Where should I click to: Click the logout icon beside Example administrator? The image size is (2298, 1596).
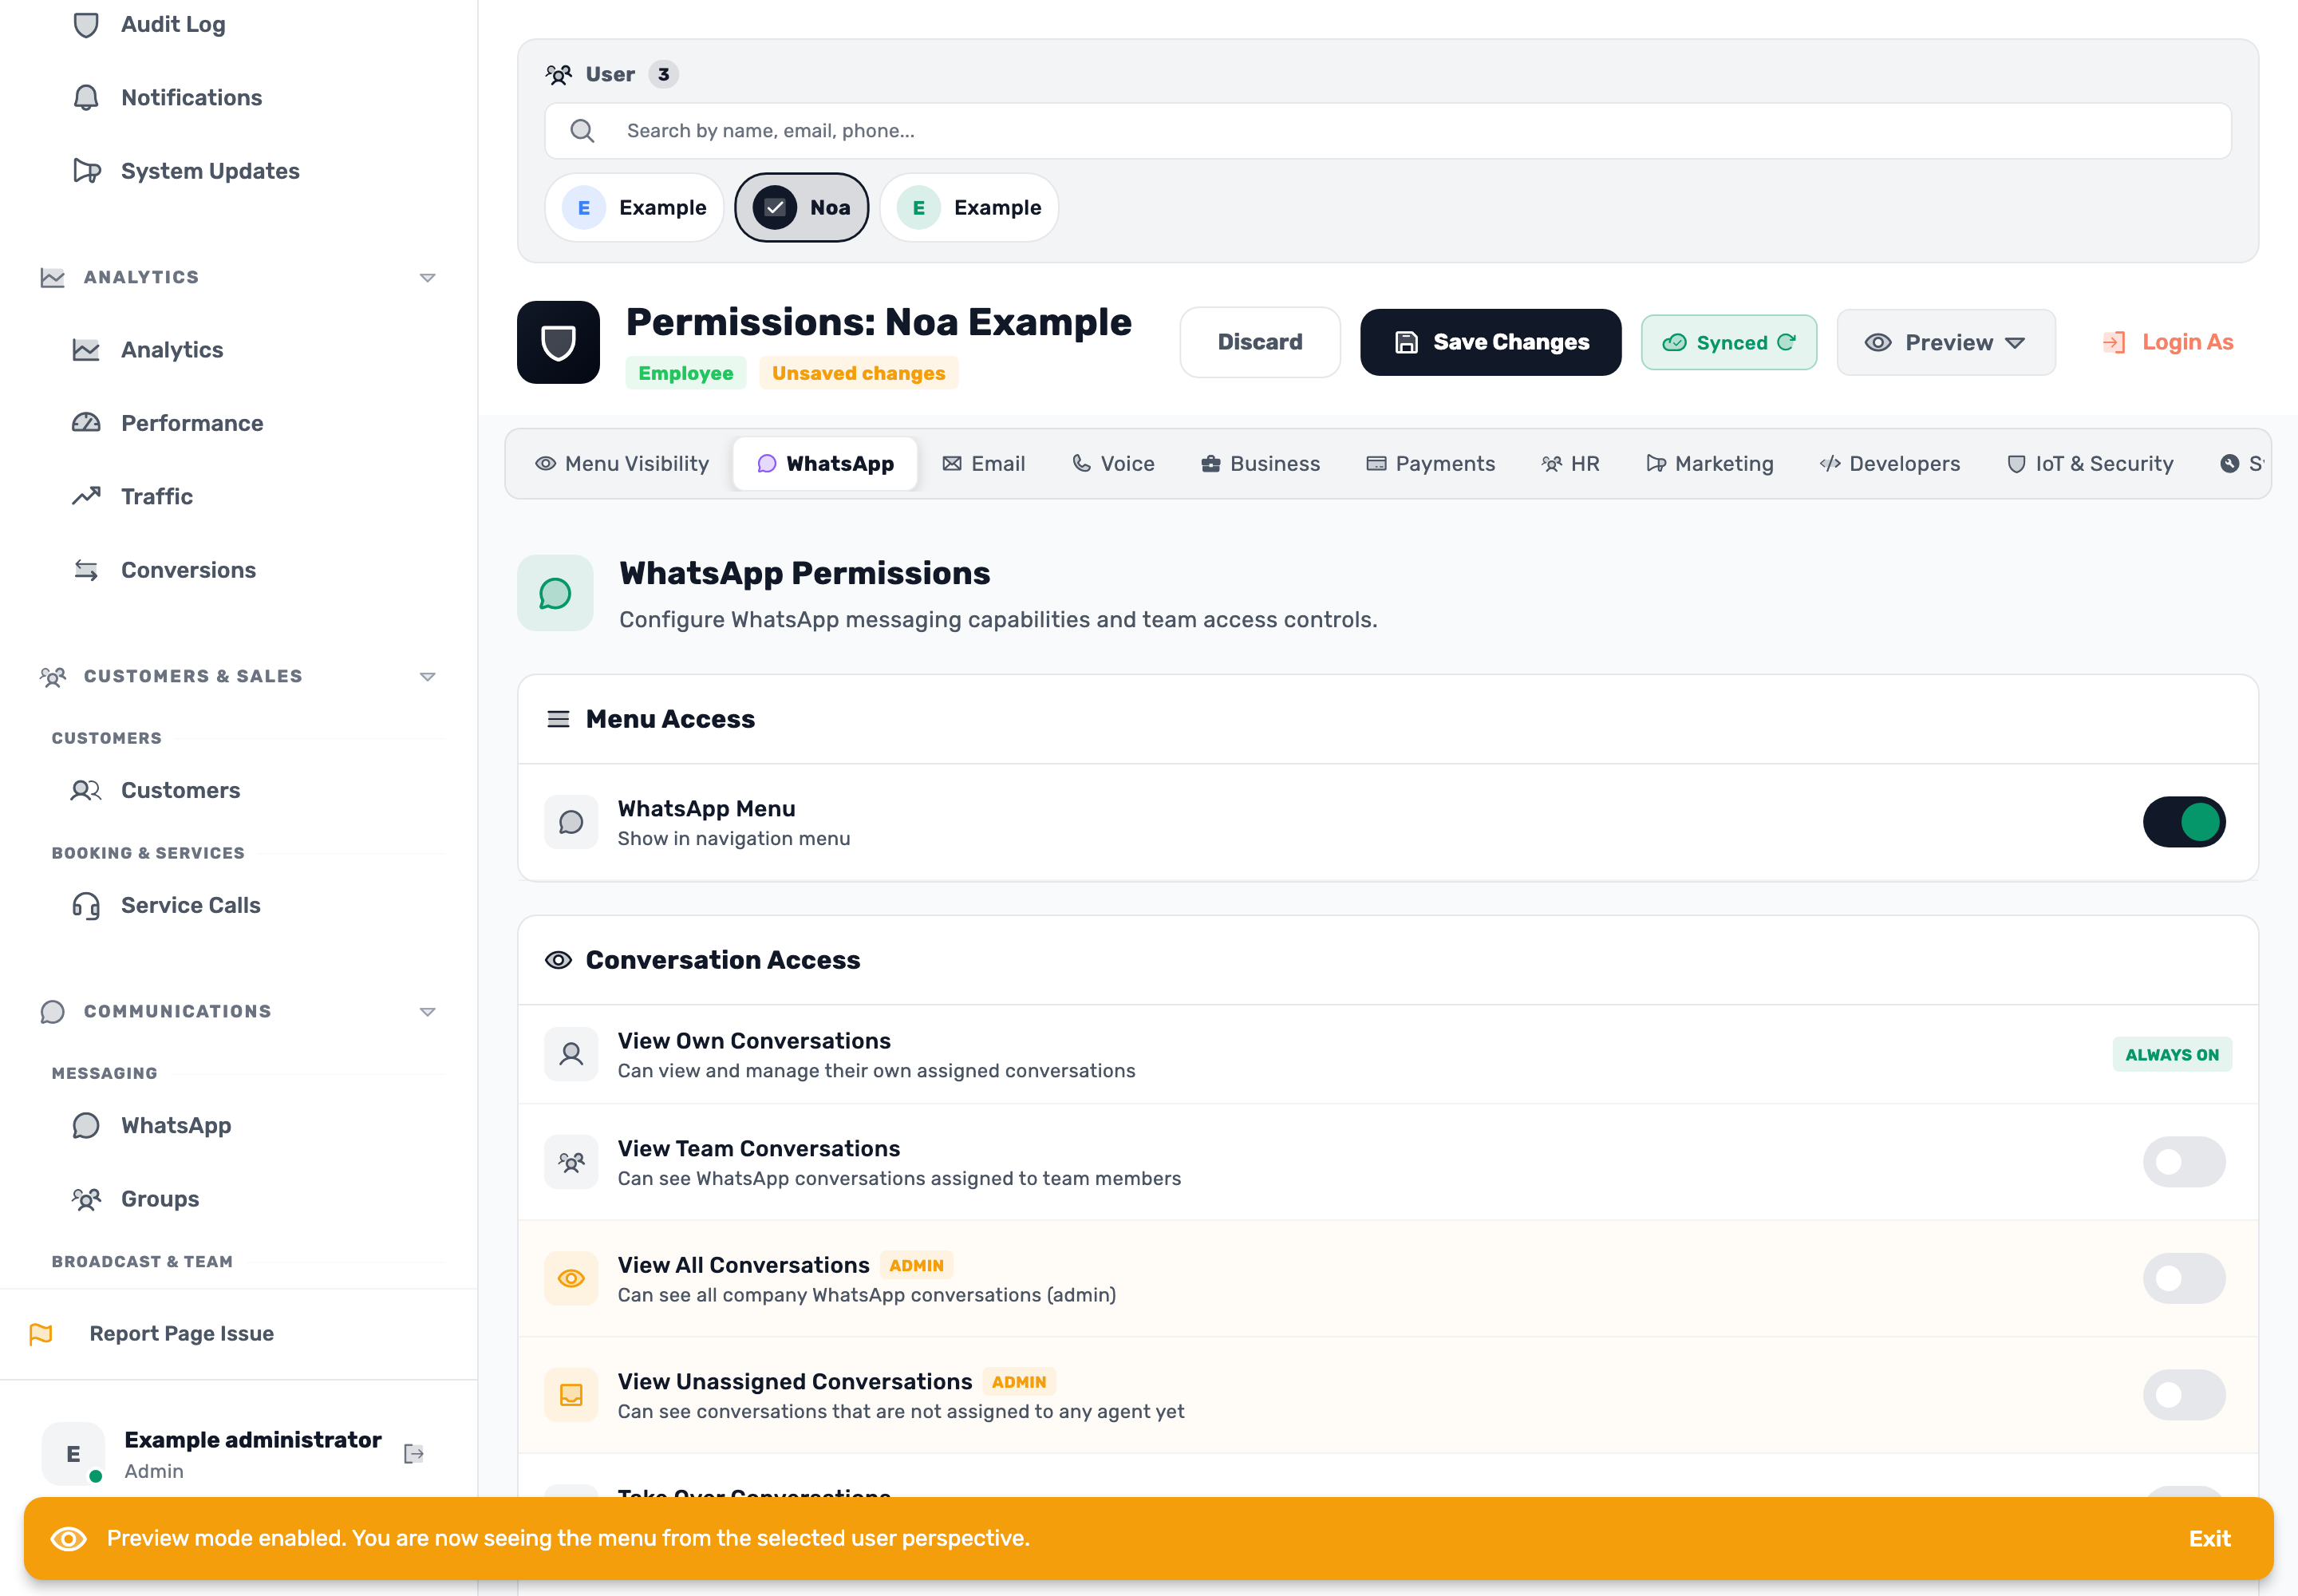(x=414, y=1454)
